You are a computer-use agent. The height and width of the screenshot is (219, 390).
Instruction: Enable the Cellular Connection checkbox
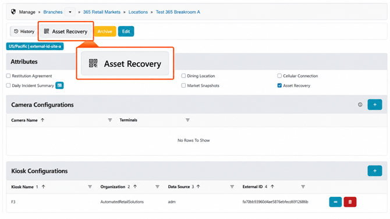[279, 76]
